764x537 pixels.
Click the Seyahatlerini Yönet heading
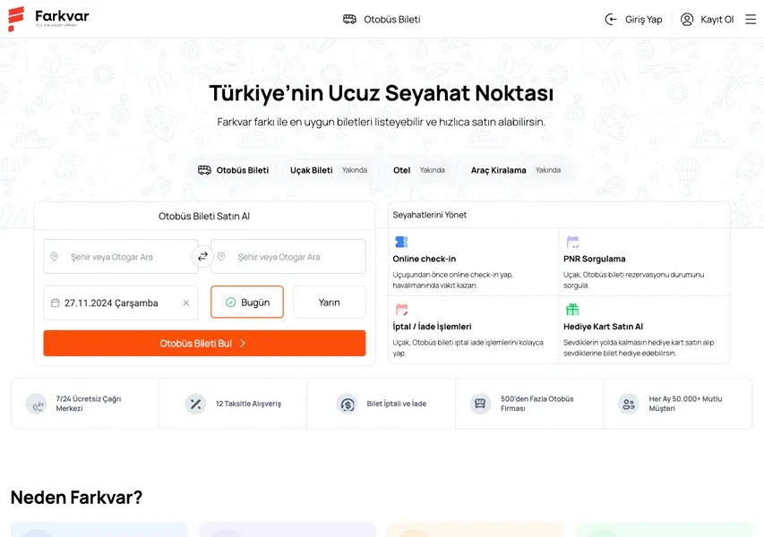coord(430,215)
